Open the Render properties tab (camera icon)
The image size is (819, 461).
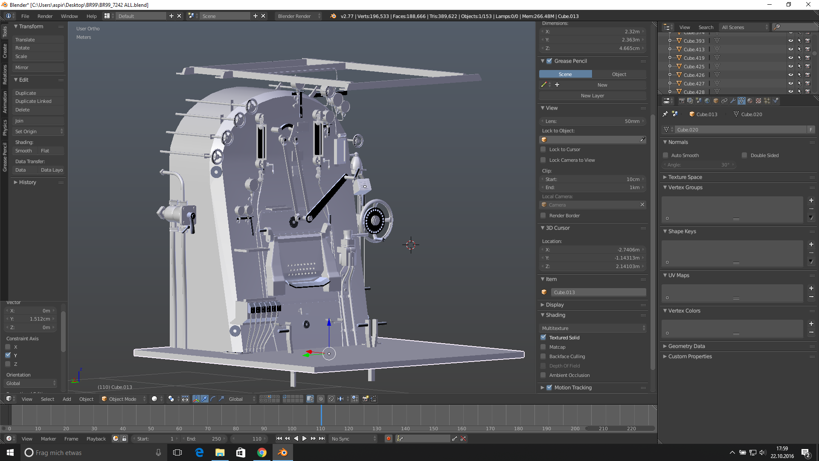(682, 101)
